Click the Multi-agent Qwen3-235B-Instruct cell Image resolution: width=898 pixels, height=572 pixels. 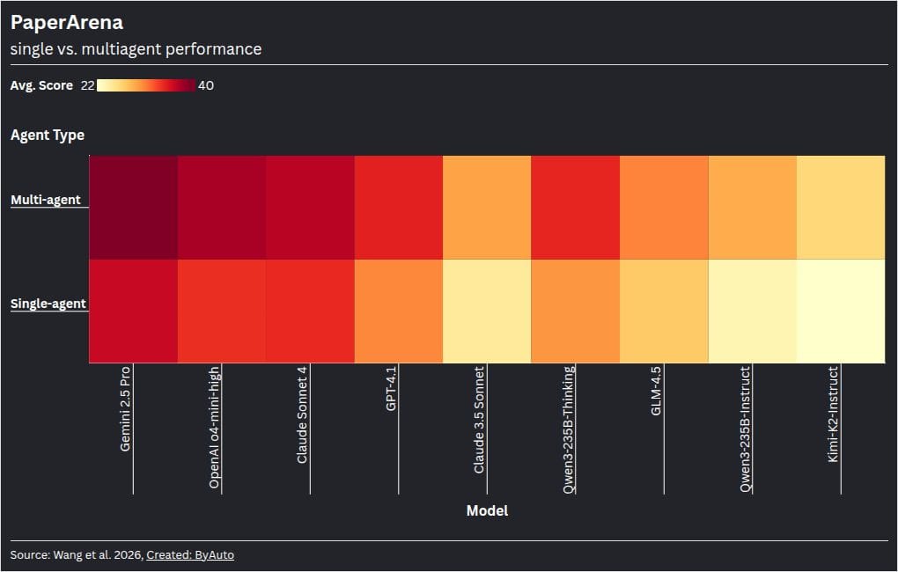(x=753, y=208)
